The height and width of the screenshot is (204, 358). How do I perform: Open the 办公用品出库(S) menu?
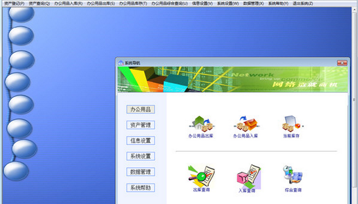tap(100, 3)
